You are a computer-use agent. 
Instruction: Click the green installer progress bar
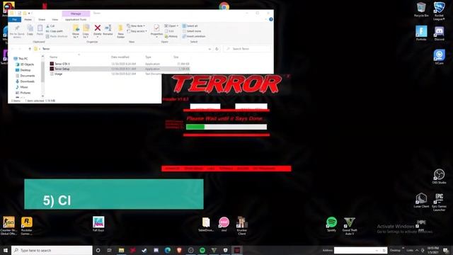pyautogui.click(x=226, y=127)
